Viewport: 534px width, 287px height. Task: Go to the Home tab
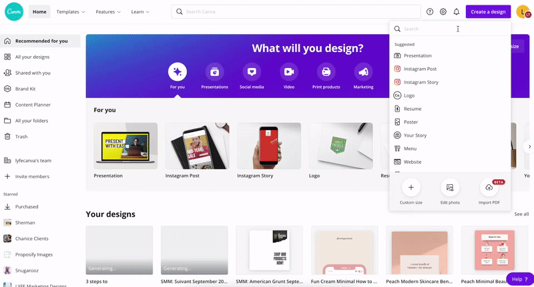pos(39,11)
